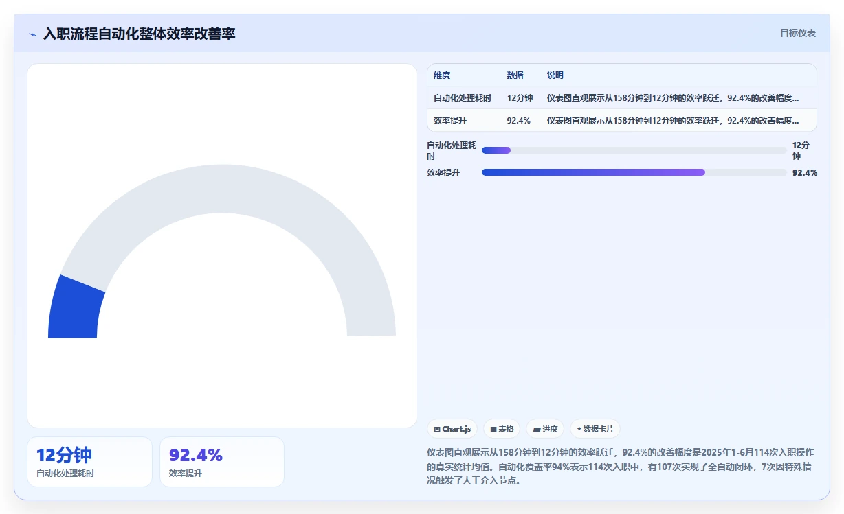Click the 目标仪表 label in the header
The width and height of the screenshot is (844, 514).
click(x=797, y=33)
